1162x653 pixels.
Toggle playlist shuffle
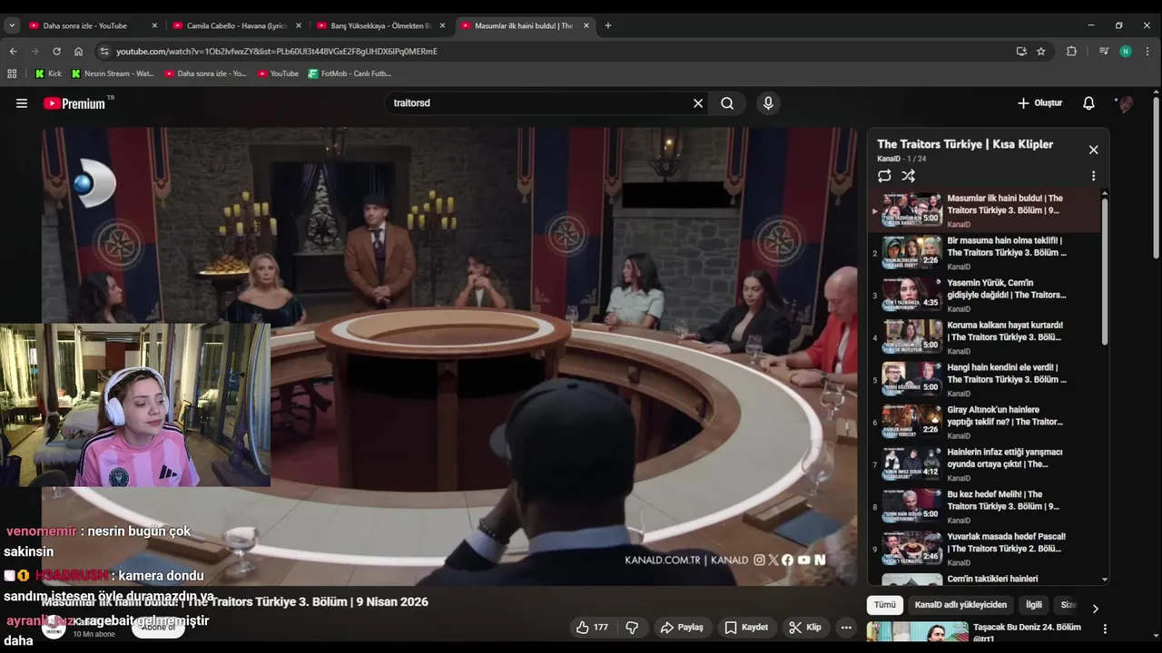[x=908, y=176]
